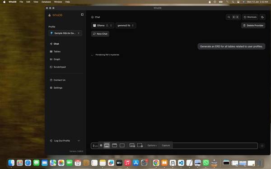Open Mail from the dock
Screen dimensions: 271x169
(45, 163)
